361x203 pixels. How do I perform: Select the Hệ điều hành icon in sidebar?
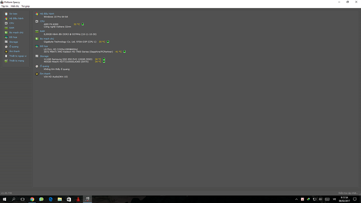pyautogui.click(x=6, y=18)
